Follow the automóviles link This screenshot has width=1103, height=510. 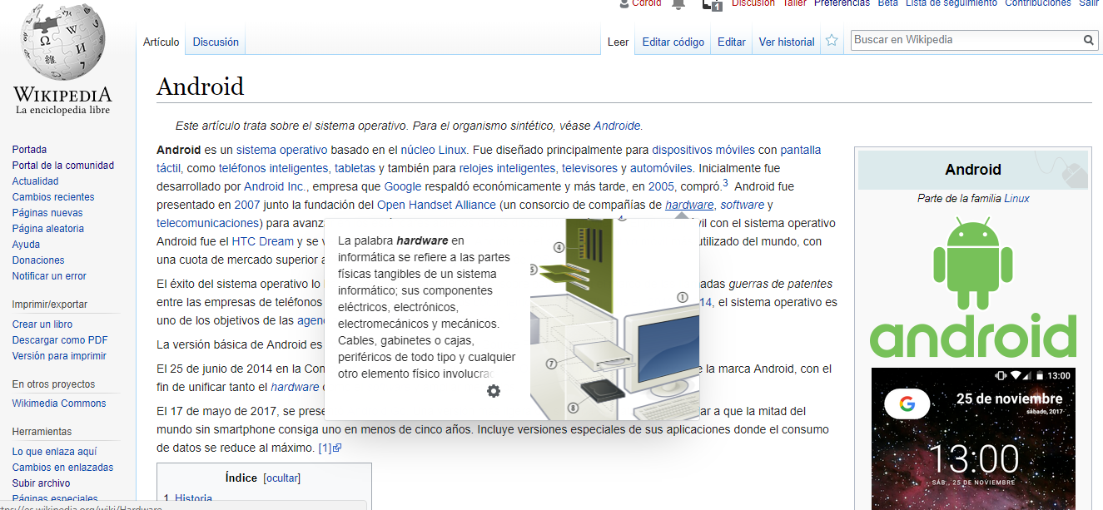(661, 168)
